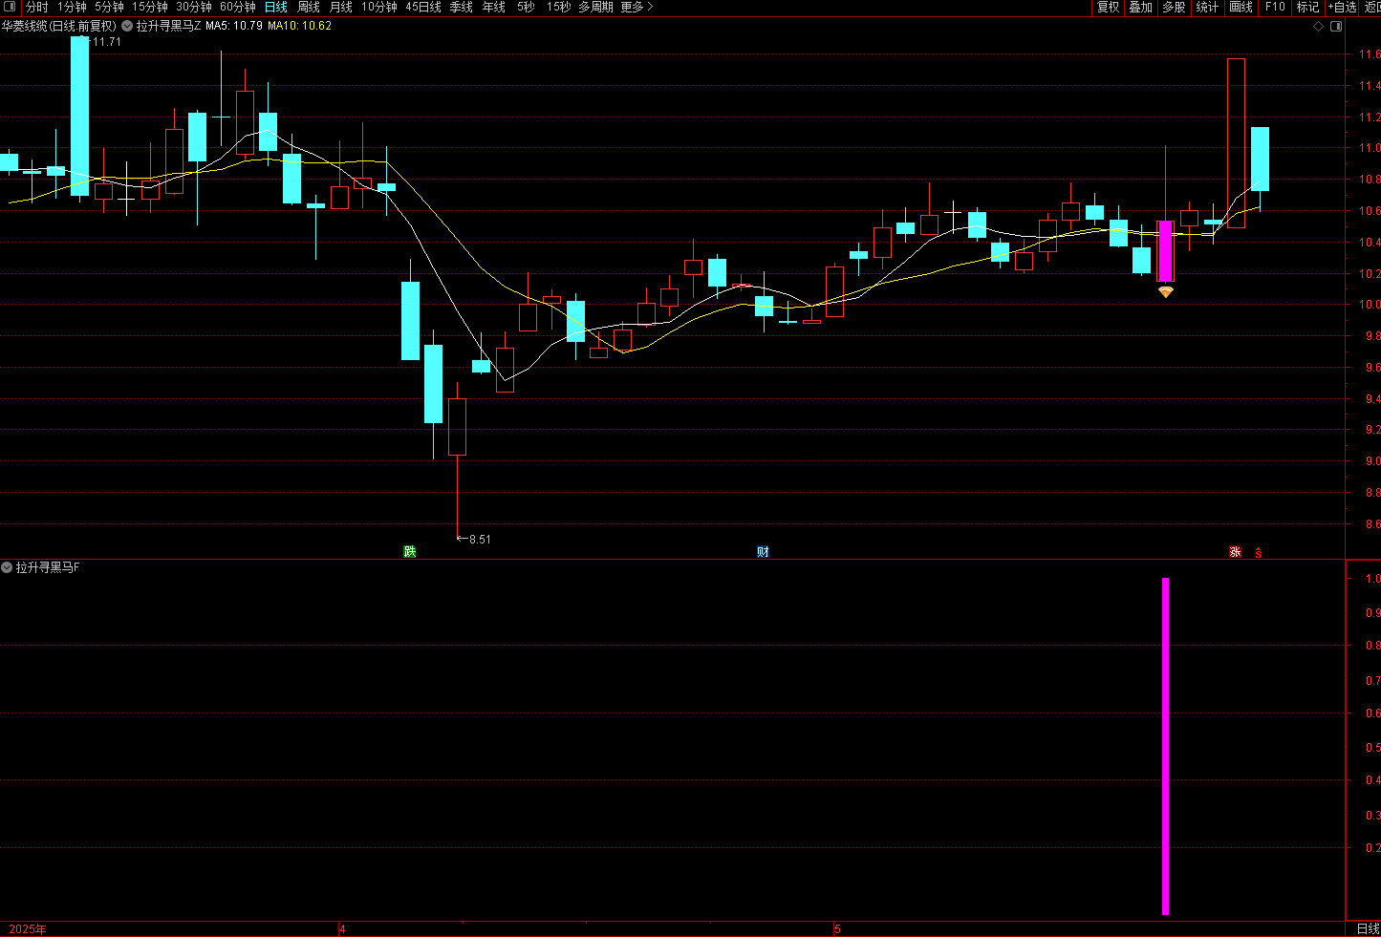Click the stock title 华菱线缆(日线 前复权)
1381x937 pixels.
(x=58, y=26)
